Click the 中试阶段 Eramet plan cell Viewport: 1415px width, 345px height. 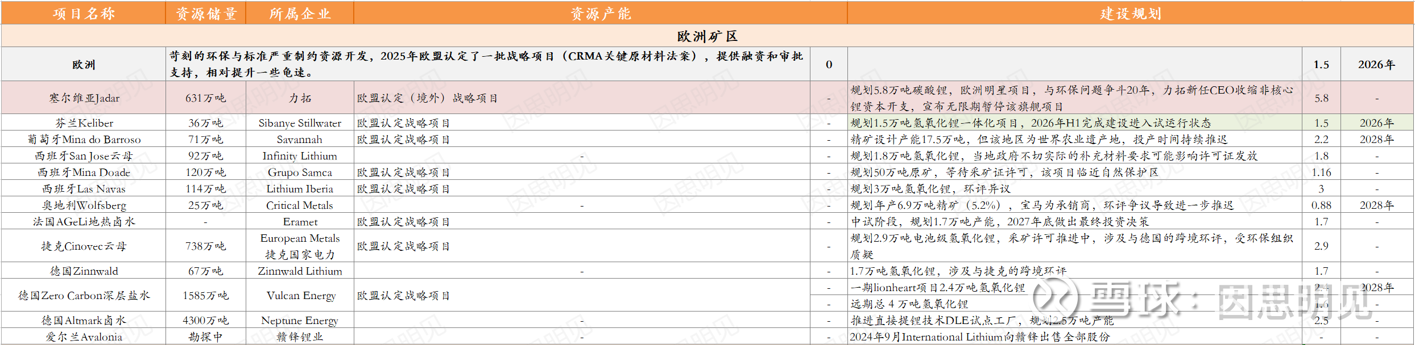click(1075, 221)
